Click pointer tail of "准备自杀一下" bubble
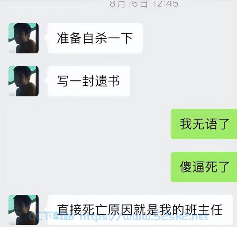Viewport: 237px width, 227px height. 46,37
